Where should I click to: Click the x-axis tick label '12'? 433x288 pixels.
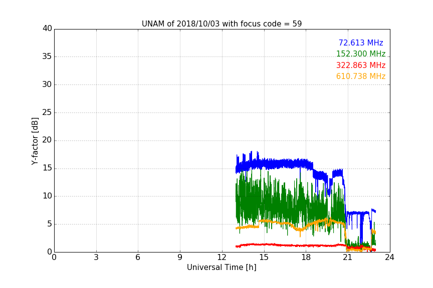[222, 257]
